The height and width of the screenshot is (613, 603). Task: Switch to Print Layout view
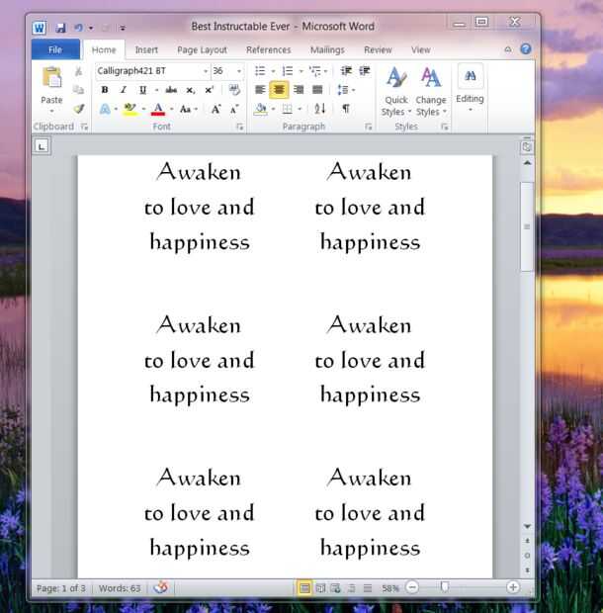pos(304,588)
